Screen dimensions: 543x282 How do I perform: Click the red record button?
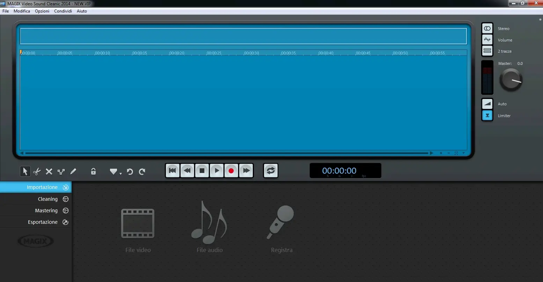pos(231,170)
